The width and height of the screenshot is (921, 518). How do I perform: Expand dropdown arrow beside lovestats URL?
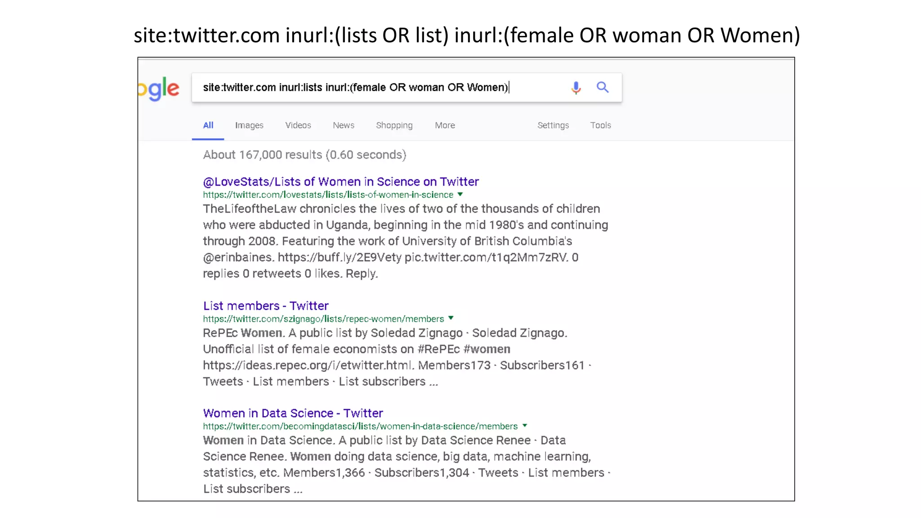tap(460, 195)
